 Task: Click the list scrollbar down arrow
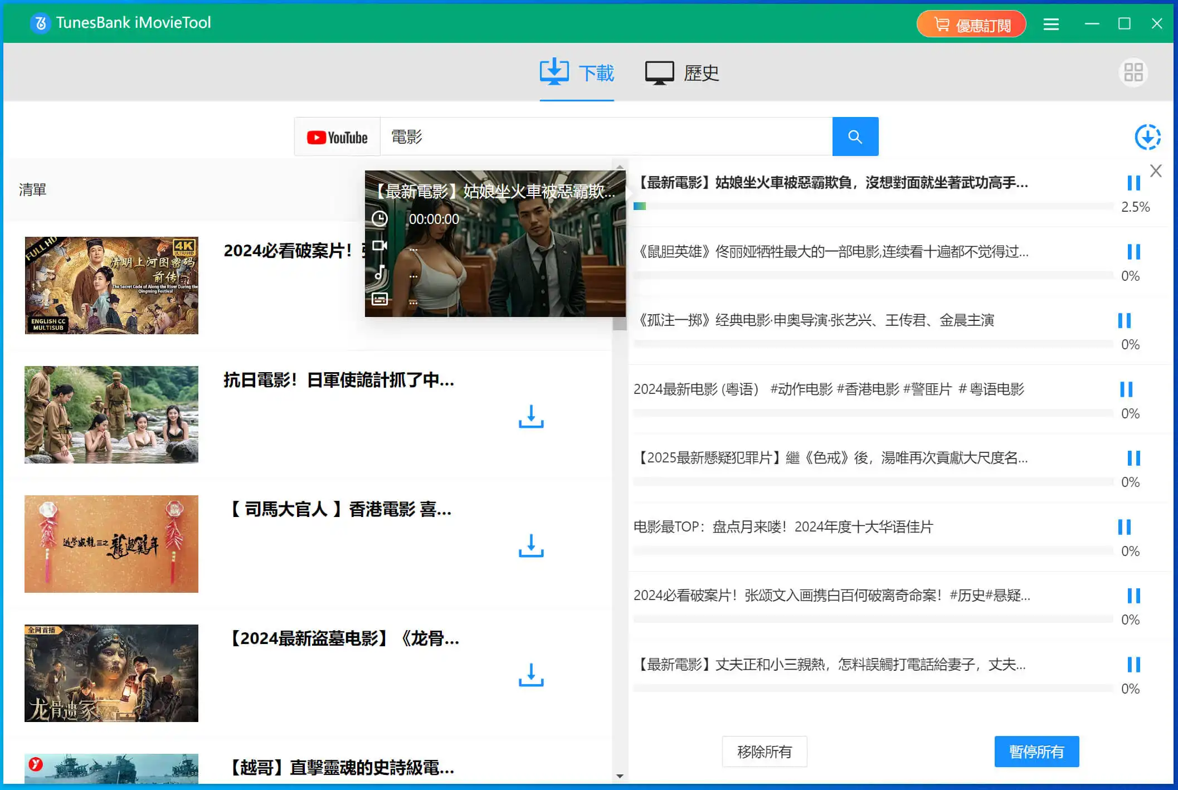click(x=620, y=776)
